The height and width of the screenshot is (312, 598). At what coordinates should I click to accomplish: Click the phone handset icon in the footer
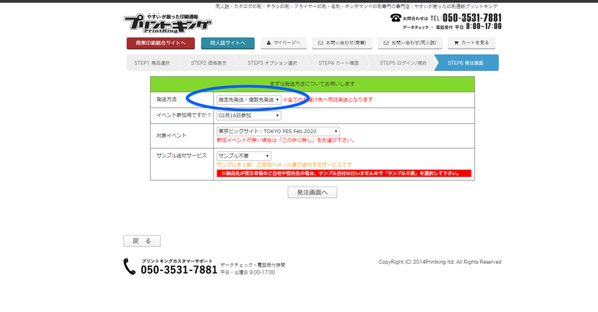(x=130, y=266)
